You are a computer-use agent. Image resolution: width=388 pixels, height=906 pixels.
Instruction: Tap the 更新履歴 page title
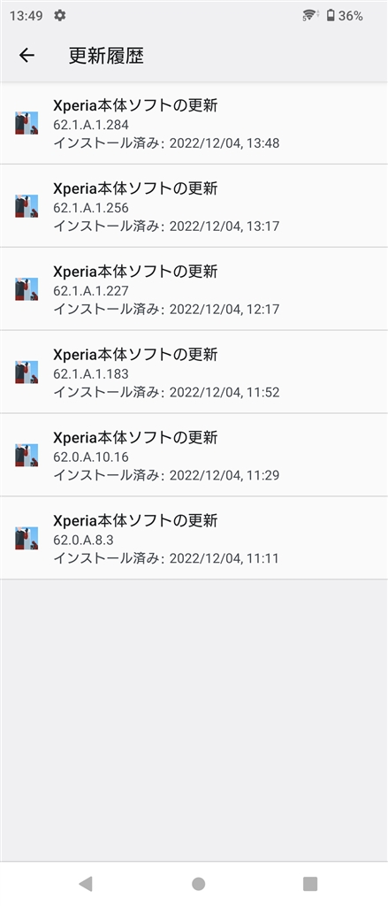point(106,56)
